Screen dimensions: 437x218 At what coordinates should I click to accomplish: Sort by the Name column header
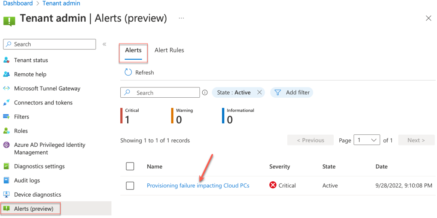point(154,166)
